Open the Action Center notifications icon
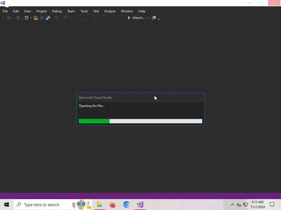Viewport: 281px width, 210px height. 272,205
